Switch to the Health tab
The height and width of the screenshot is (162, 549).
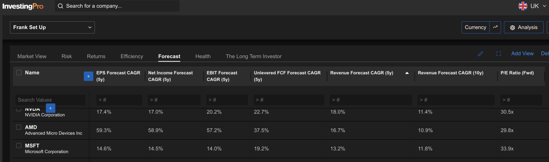click(x=203, y=56)
